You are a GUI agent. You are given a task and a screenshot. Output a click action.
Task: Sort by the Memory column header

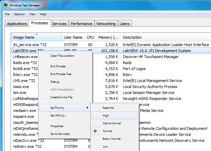(x=108, y=37)
